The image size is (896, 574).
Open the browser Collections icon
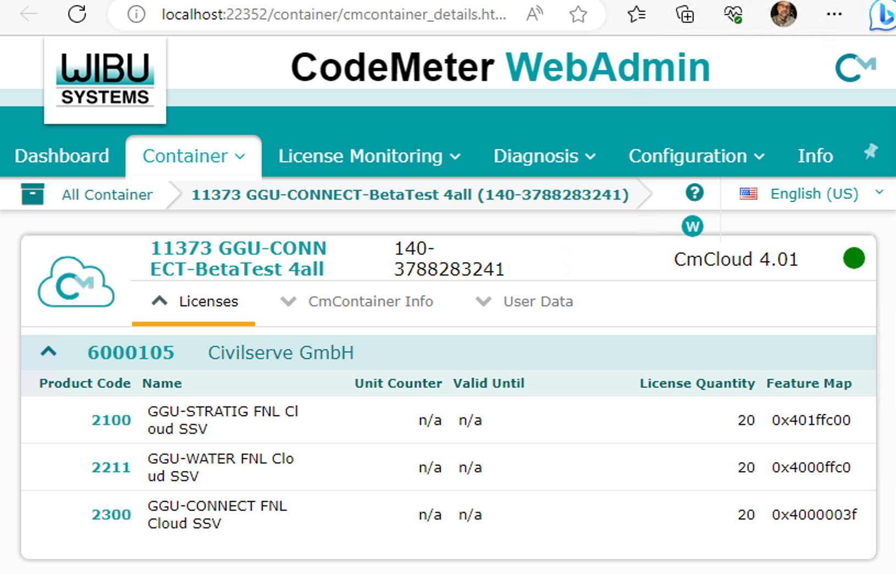(x=684, y=14)
